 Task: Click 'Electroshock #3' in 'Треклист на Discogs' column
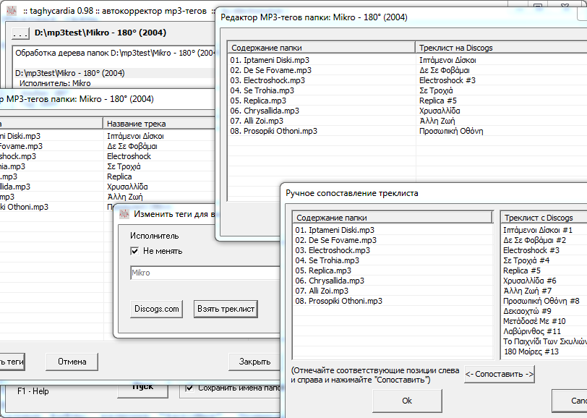coord(447,80)
